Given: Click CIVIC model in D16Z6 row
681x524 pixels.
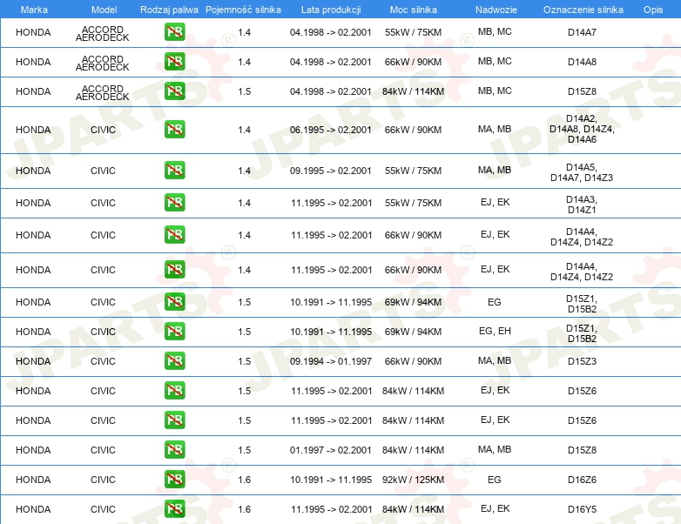Looking at the screenshot, I should [x=103, y=480].
